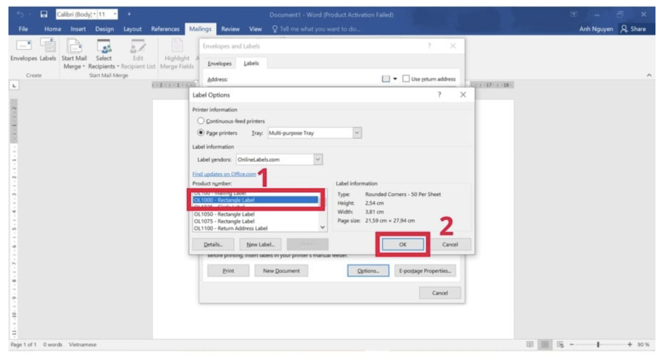Select the Continuous-feed printers radio button
This screenshot has height=360, width=666.
pyautogui.click(x=201, y=121)
